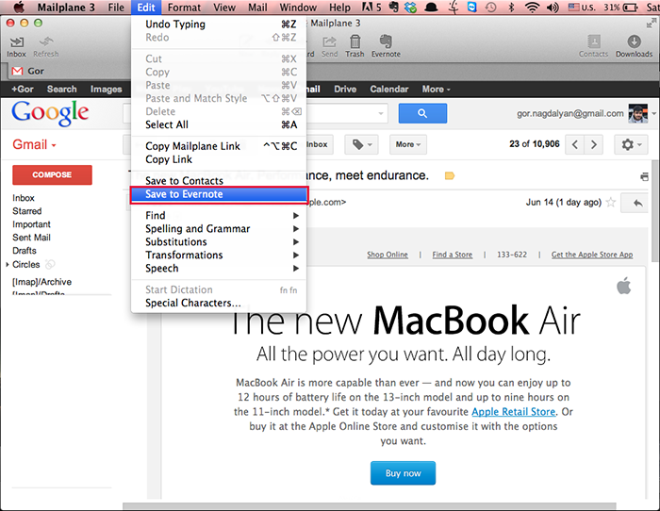Open Calendar in the Google bar
Viewport: 660px width, 511px height.
[x=388, y=90]
